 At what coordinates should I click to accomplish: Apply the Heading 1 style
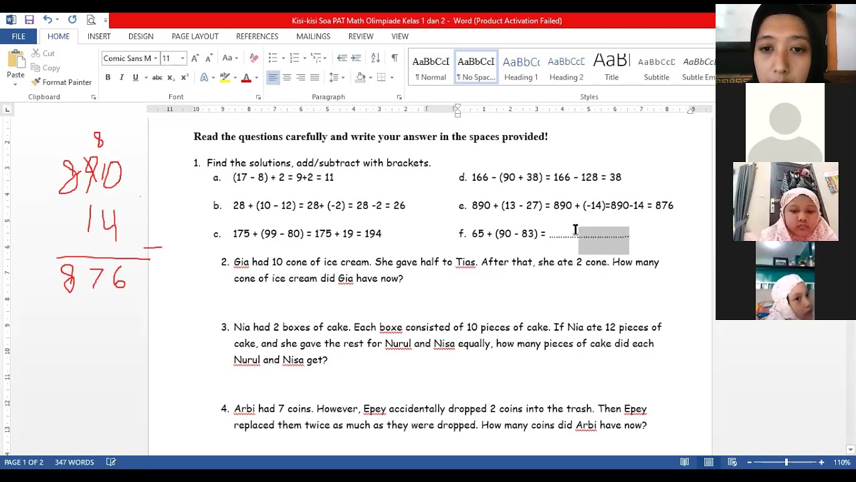point(521,68)
